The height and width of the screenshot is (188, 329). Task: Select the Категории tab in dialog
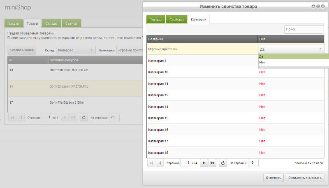(x=199, y=19)
